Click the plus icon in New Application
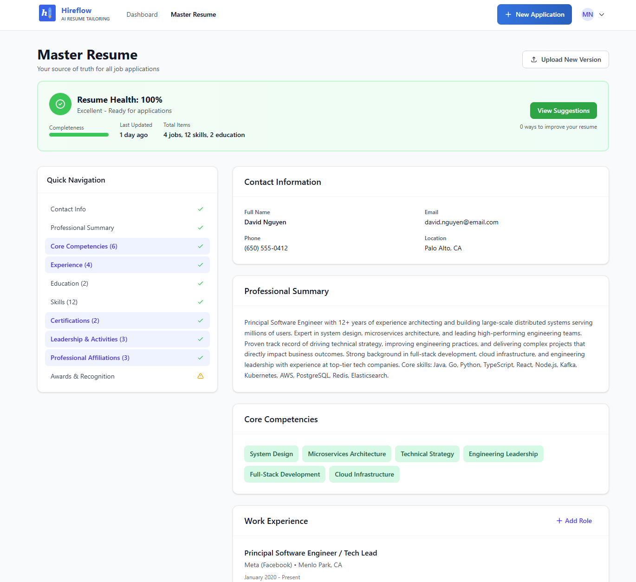636x582 pixels. pos(508,14)
